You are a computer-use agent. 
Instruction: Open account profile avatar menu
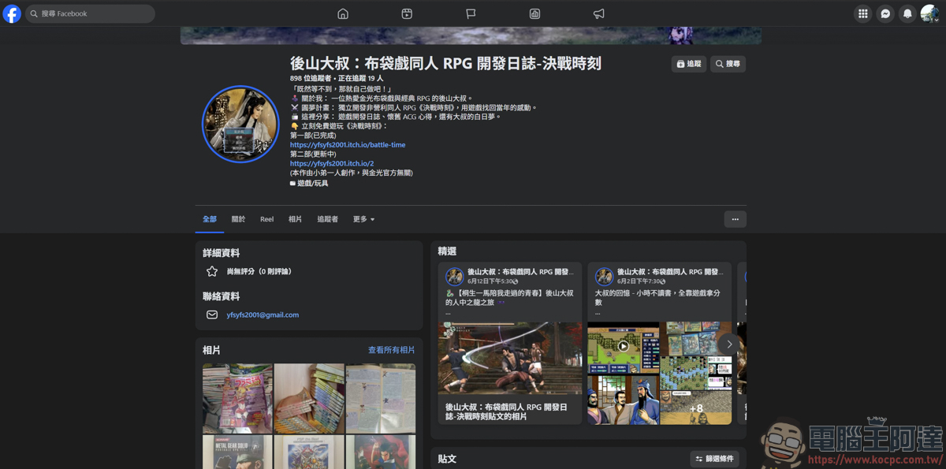tap(929, 13)
